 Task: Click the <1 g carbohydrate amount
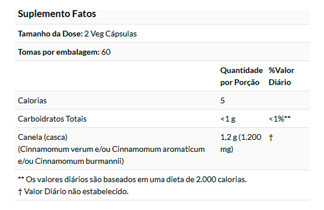pyautogui.click(x=228, y=119)
